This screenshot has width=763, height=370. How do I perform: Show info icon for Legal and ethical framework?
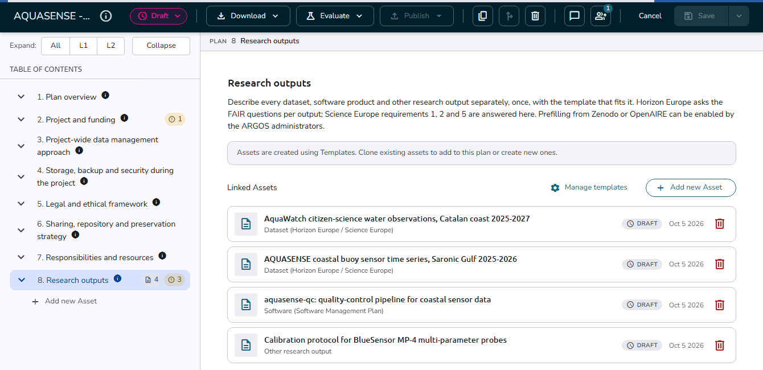tap(156, 202)
